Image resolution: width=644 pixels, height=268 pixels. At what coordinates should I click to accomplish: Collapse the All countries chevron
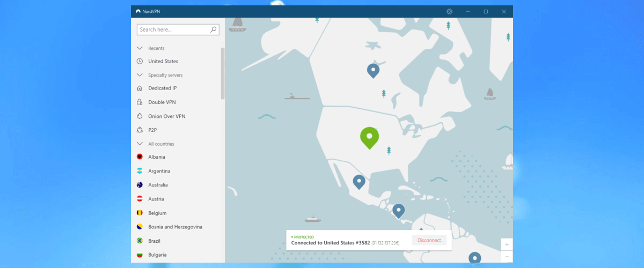[x=140, y=144]
